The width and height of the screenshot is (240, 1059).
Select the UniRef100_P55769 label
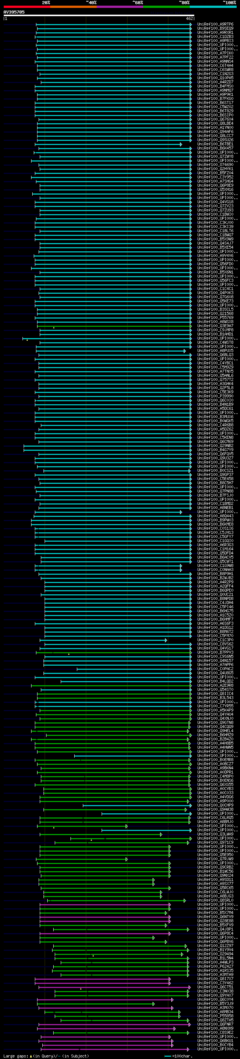215,317
